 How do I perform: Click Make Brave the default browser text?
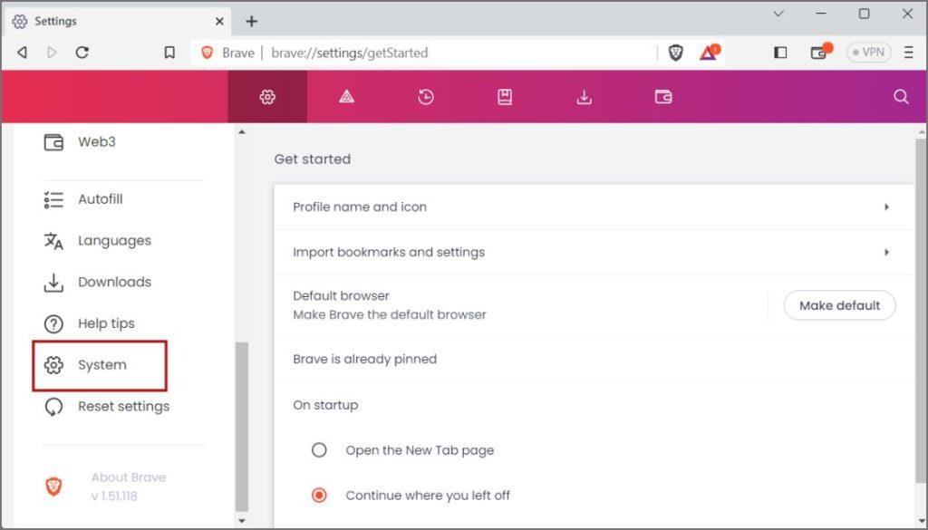click(390, 314)
